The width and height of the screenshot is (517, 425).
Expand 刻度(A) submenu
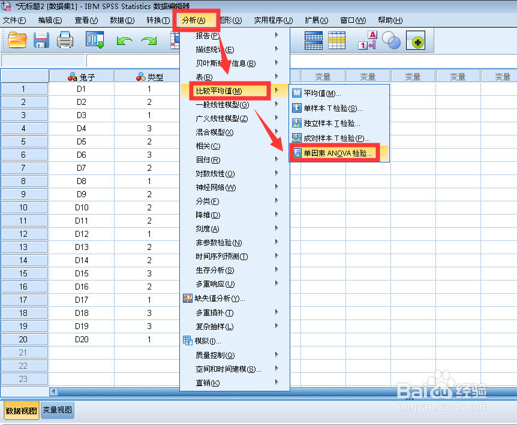pyautogui.click(x=235, y=228)
